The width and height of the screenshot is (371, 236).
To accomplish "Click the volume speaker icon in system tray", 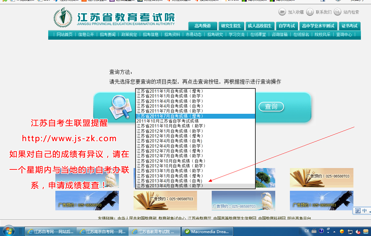I will pos(358,231).
